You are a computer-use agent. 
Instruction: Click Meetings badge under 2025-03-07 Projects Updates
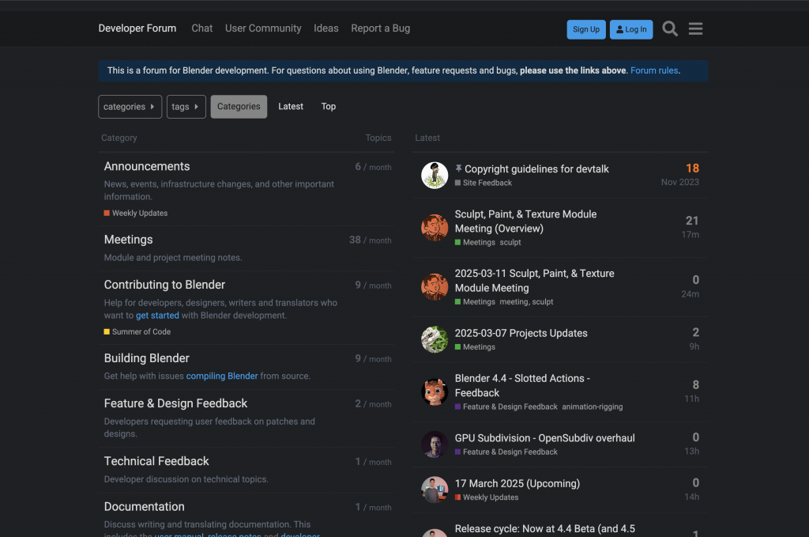click(x=475, y=347)
